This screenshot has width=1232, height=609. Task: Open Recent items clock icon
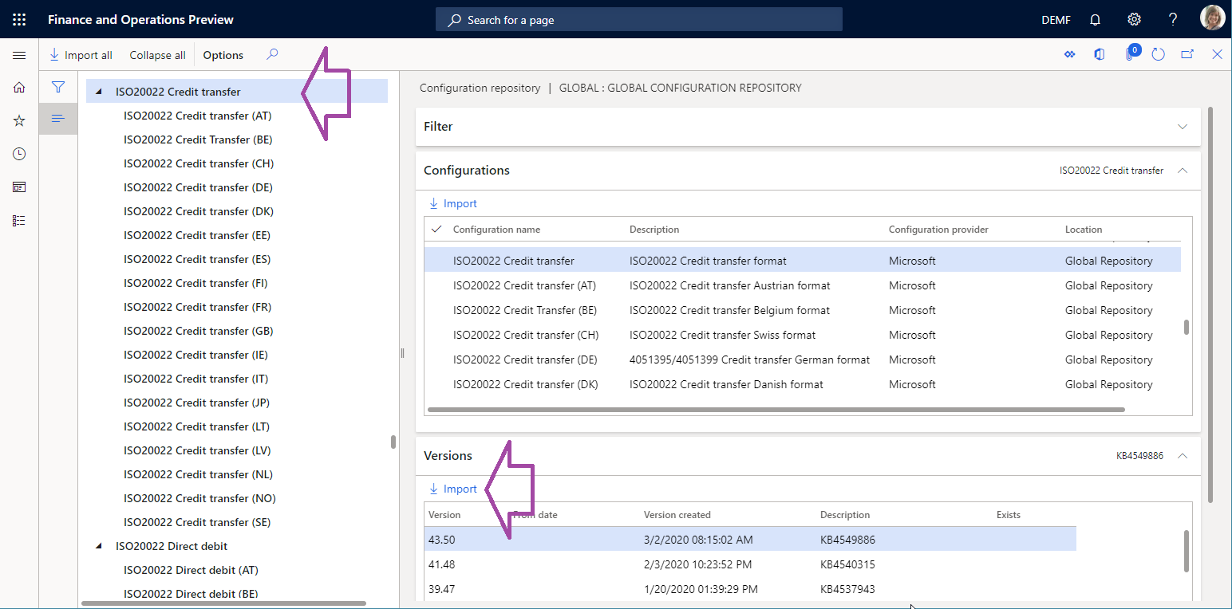point(18,153)
